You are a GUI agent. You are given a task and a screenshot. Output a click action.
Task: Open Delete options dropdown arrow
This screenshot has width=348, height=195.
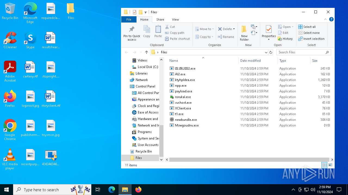(x=234, y=29)
